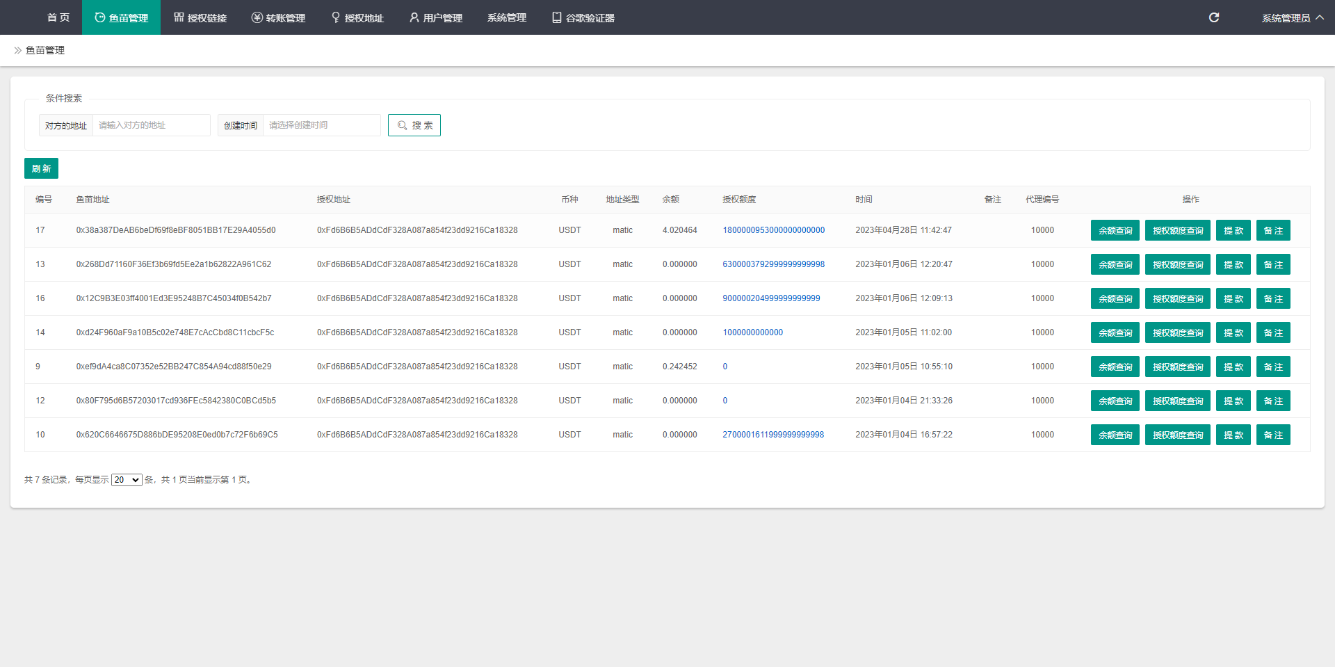Click 余额查询 for record 17

pyautogui.click(x=1115, y=230)
